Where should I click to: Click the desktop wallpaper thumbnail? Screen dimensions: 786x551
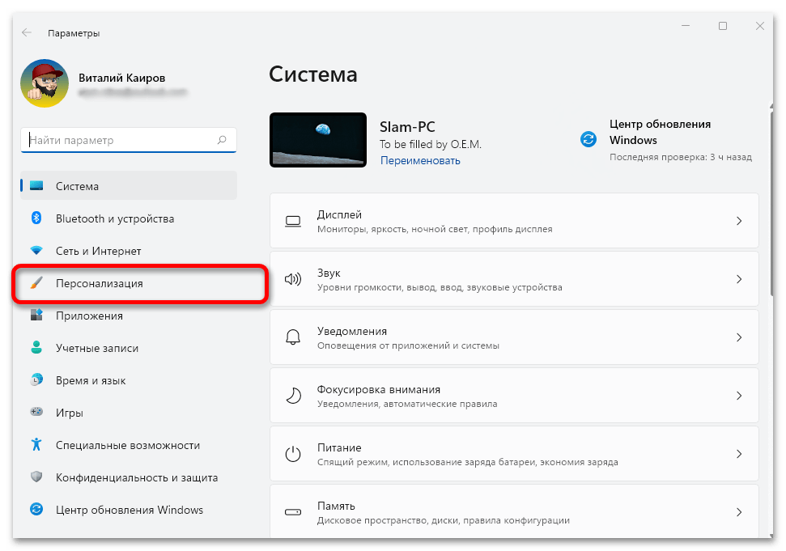pos(318,140)
